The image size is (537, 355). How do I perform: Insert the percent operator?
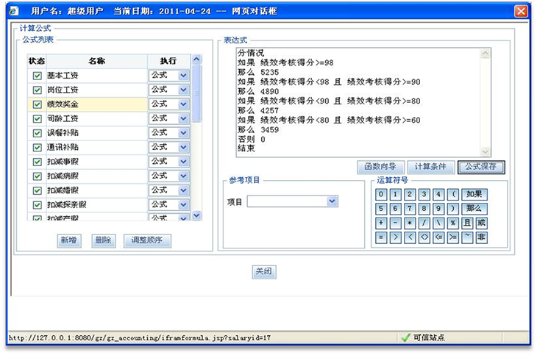click(452, 223)
